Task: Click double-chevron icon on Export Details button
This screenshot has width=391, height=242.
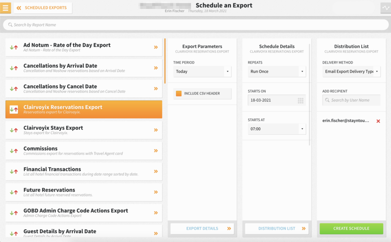Action: 229,228
